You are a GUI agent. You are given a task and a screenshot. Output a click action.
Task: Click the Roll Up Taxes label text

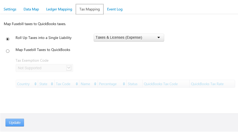click(44, 38)
